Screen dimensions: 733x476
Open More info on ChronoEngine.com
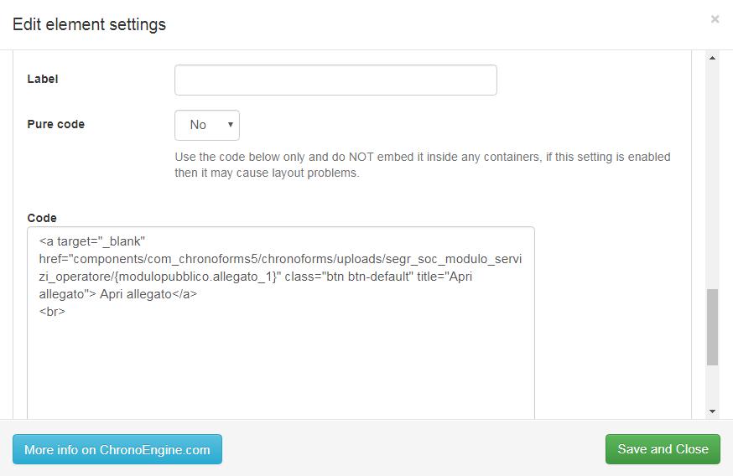[x=117, y=449]
